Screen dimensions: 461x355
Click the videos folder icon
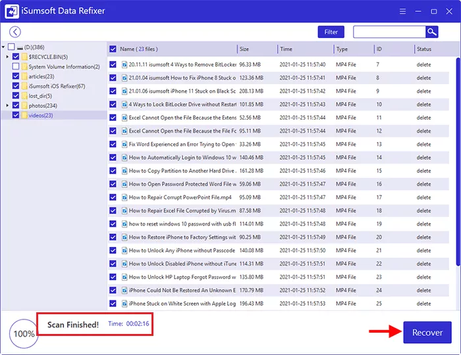coord(24,115)
